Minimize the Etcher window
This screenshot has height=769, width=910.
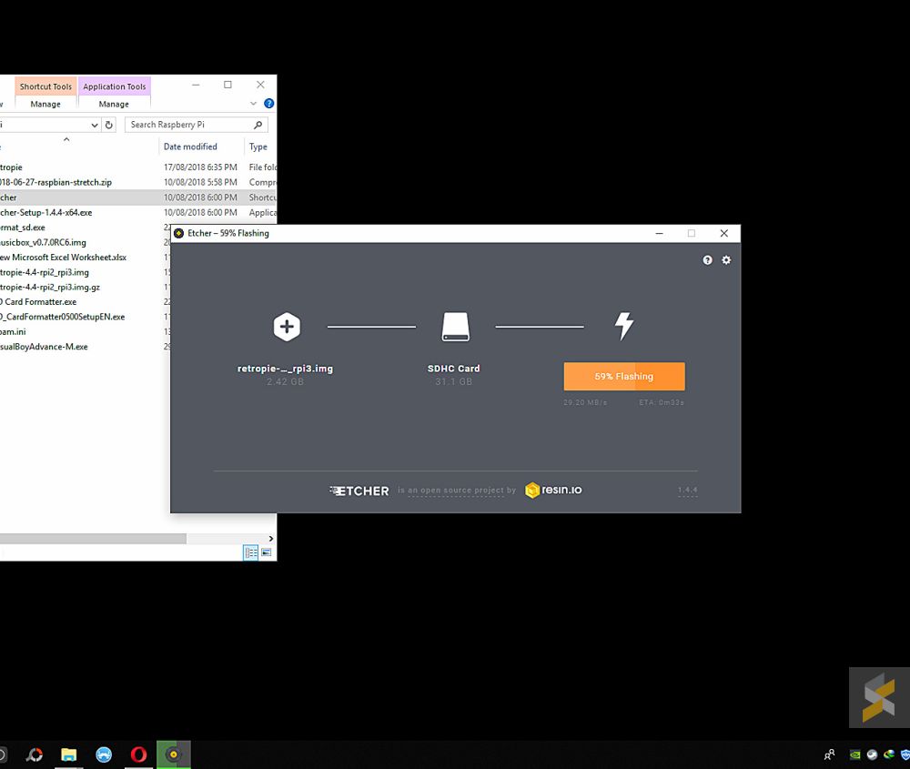point(659,233)
